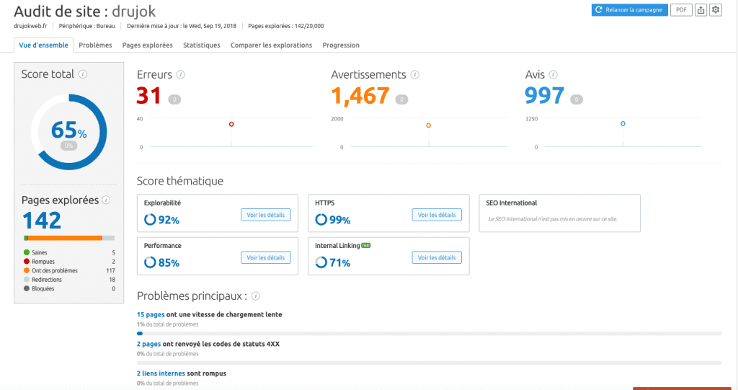Click the blue Avis chart data point
This screenshot has width=738, height=390.
click(x=623, y=123)
